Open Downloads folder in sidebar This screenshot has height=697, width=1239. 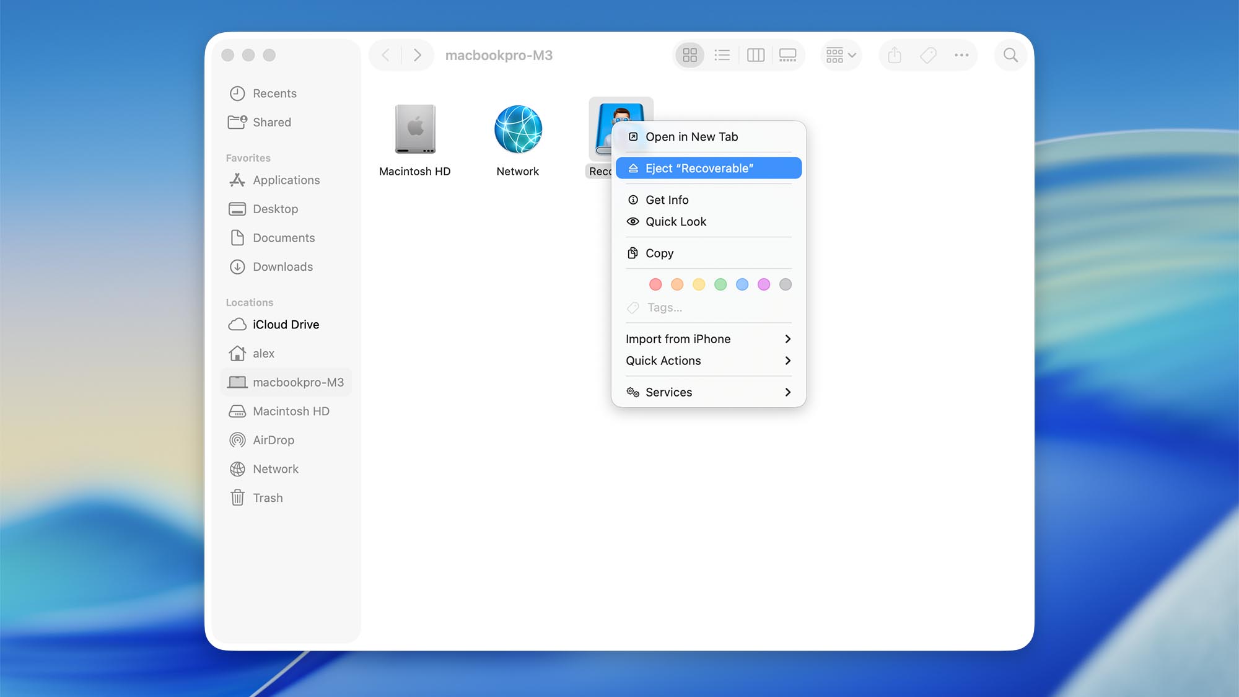[282, 267]
